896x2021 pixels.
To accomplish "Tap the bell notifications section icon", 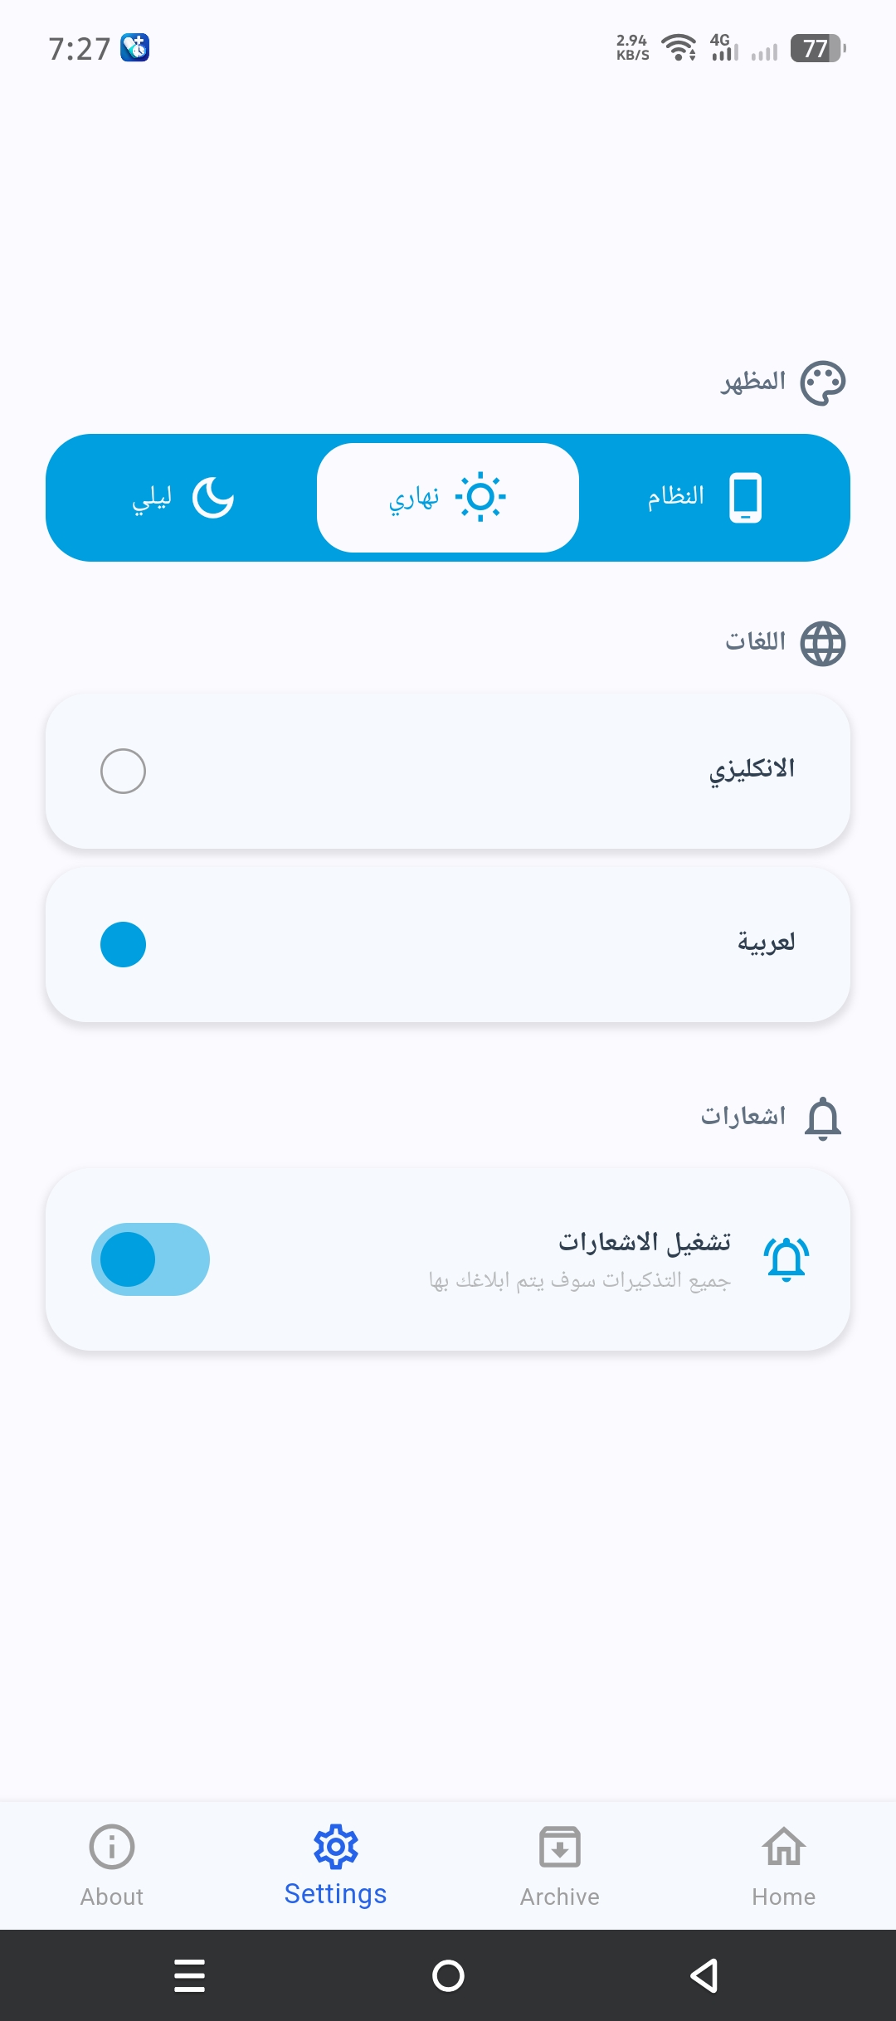I will click(822, 1118).
